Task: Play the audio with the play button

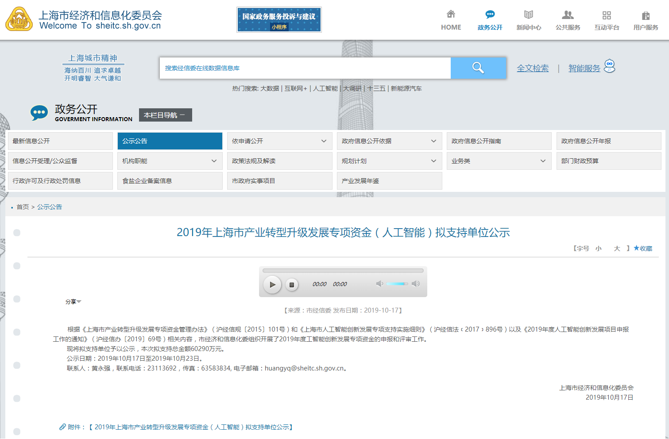Action: [272, 284]
